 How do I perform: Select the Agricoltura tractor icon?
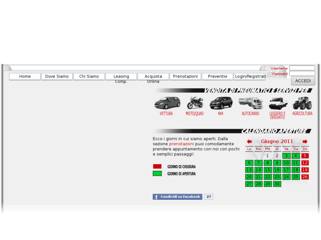[302, 103]
